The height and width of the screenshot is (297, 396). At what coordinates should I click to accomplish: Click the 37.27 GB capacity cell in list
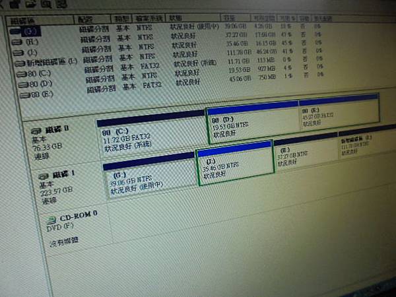pos(236,34)
